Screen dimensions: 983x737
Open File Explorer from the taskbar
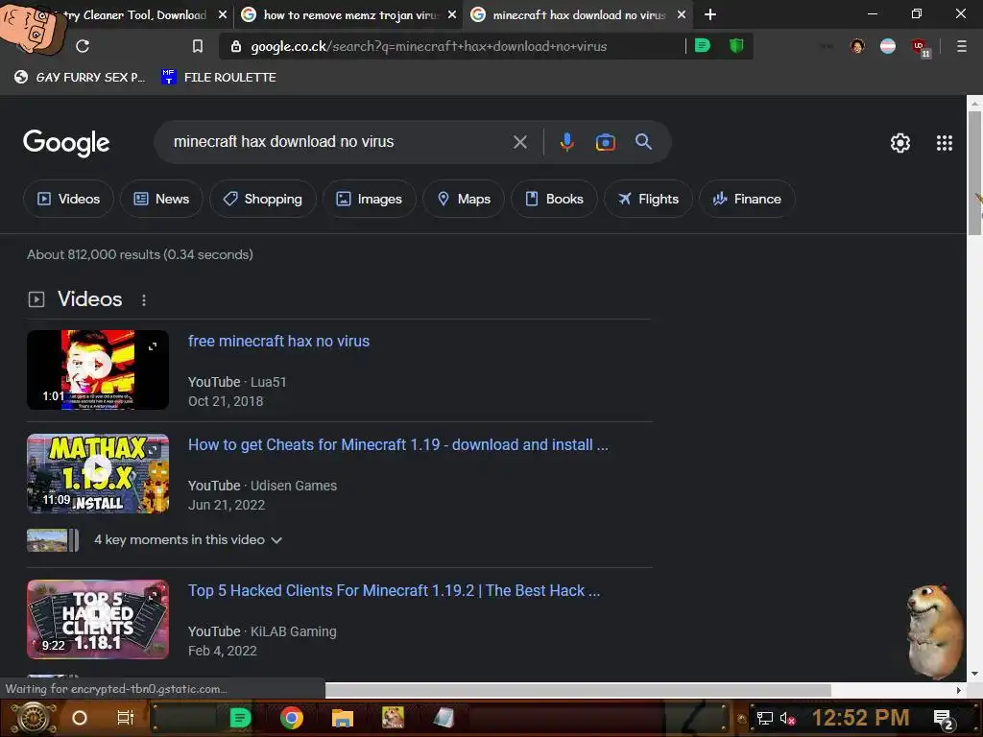(x=343, y=718)
